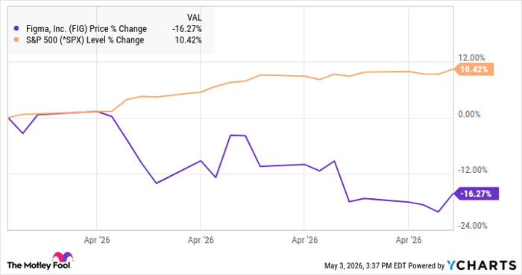Click the YCharts Y logo icon
Image resolution: width=522 pixels, height=275 pixels.
pos(452,265)
